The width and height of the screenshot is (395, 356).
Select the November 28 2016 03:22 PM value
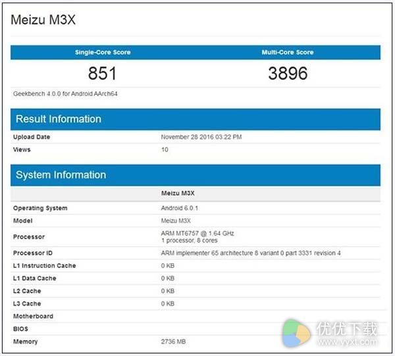(201, 137)
